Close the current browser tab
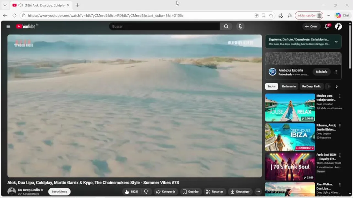This screenshot has height=198, width=353. (68, 5)
